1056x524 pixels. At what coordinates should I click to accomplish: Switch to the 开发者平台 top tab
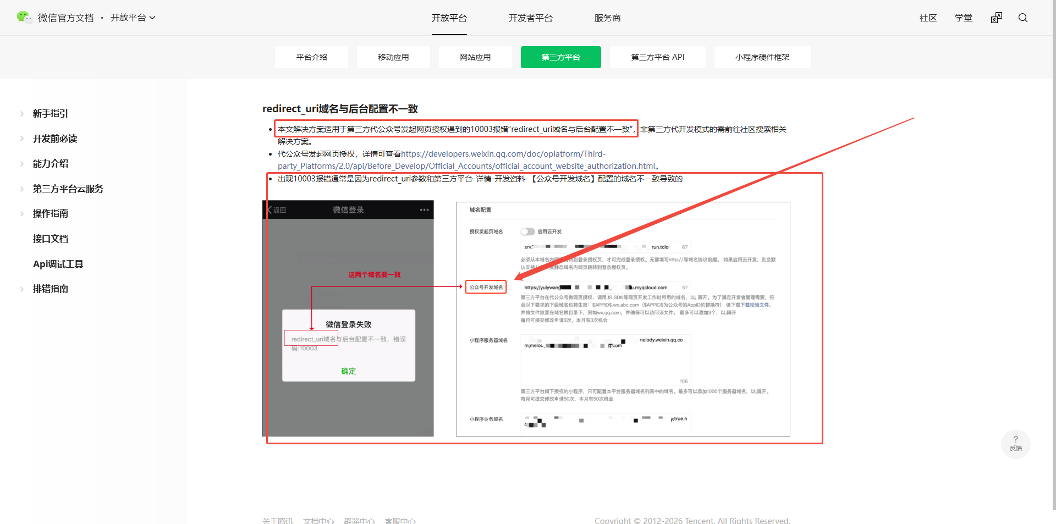(x=531, y=18)
